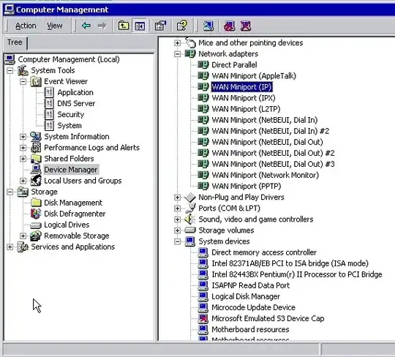Click the Services and Applications icon
The height and width of the screenshot is (357, 395).
23,247
